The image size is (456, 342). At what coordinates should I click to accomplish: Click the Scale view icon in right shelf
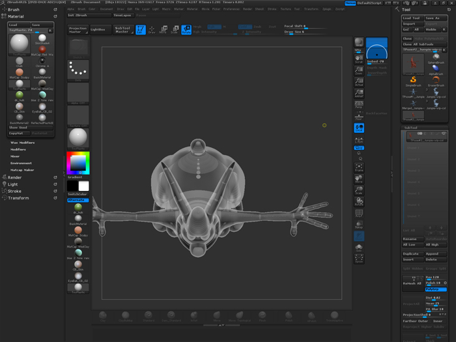coord(359,190)
